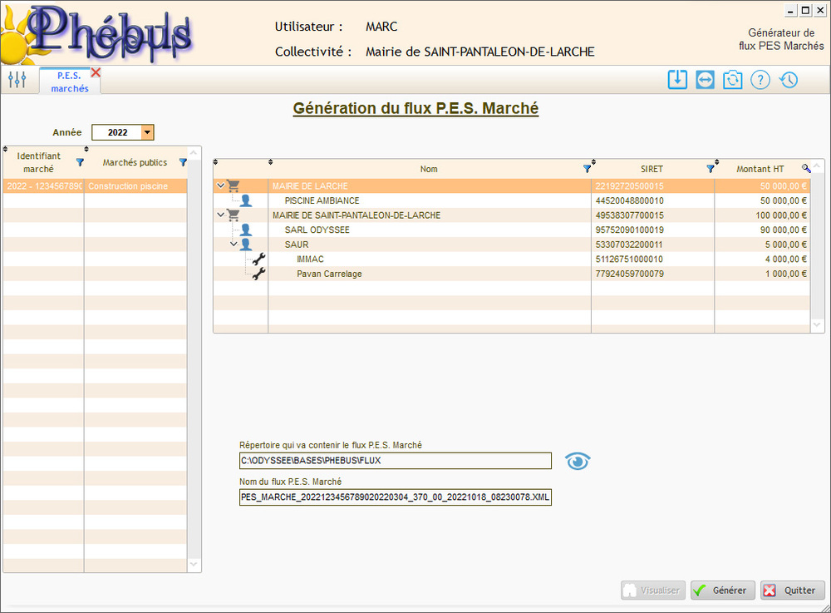Open help via question mark icon
831x613 pixels.
(760, 80)
